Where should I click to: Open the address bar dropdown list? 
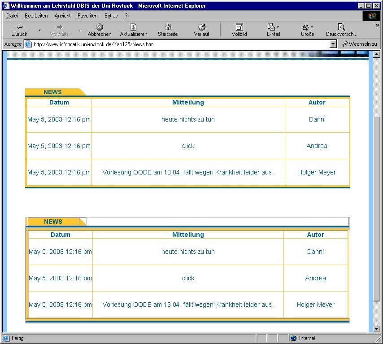pos(333,44)
